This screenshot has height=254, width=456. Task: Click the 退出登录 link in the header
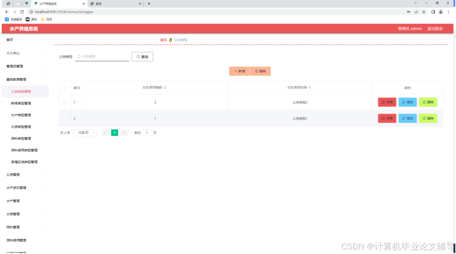[434, 29]
